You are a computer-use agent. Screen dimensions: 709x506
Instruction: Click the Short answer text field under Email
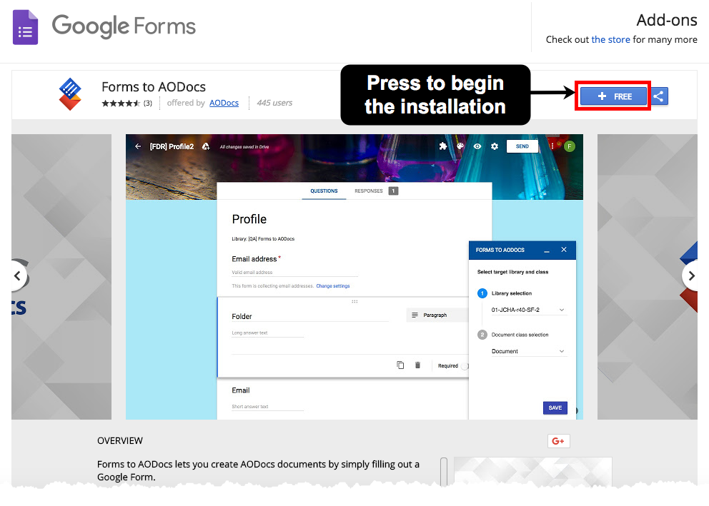[268, 407]
